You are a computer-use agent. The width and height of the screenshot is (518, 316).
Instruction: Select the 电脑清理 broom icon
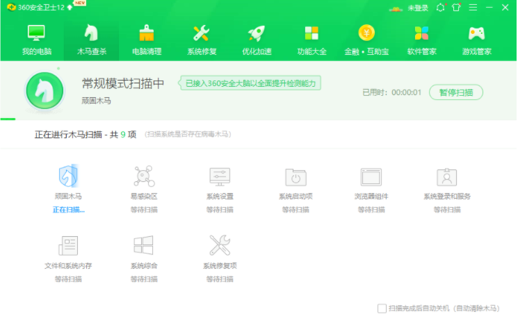[146, 33]
